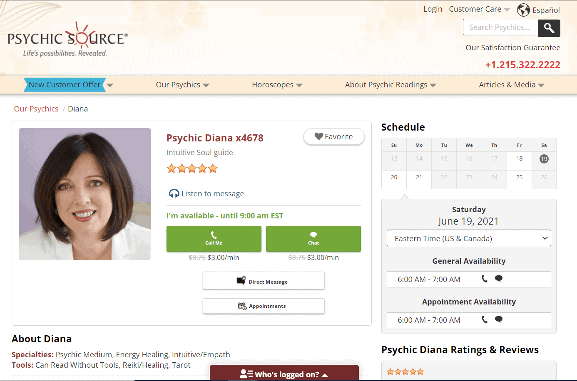Viewport: 577px width, 381px height.
Task: Click into the Search Psychics field
Action: click(x=500, y=27)
